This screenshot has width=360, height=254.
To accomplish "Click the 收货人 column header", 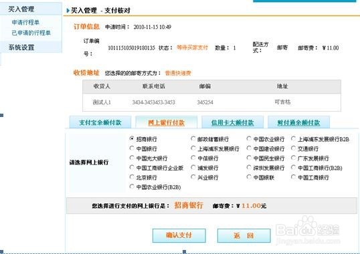I will tap(102, 86).
